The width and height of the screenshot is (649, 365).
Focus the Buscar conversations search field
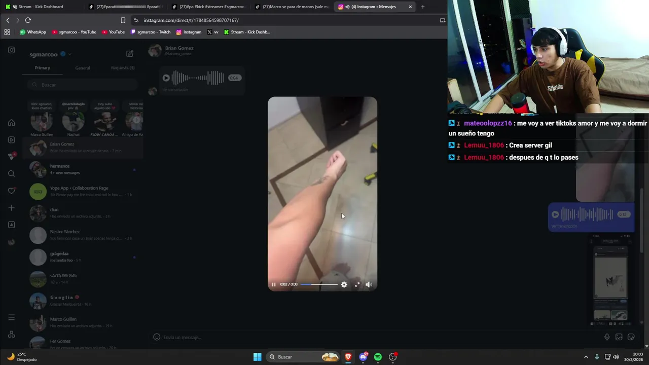83,85
